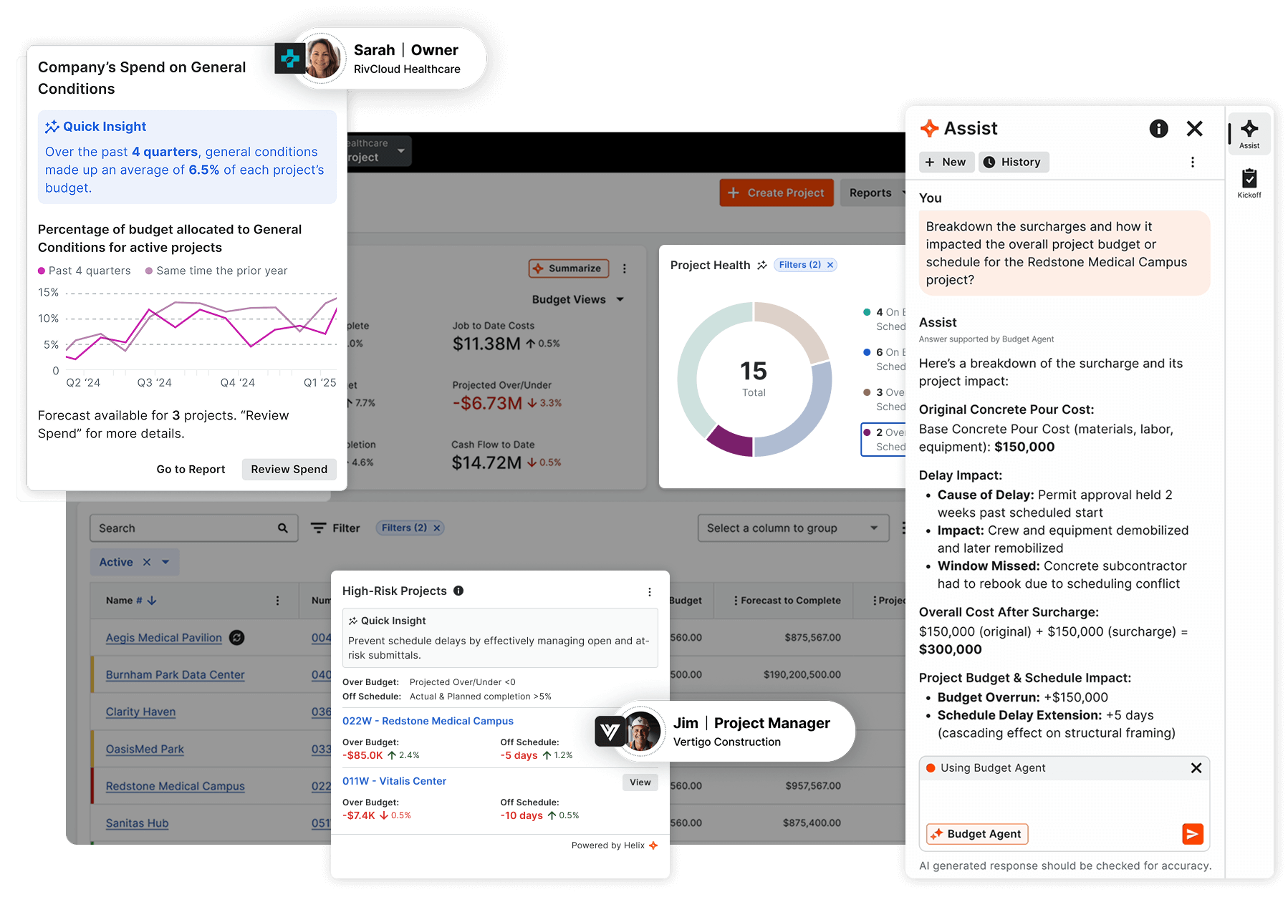
Task: Open the Filter control
Action: (x=335, y=528)
